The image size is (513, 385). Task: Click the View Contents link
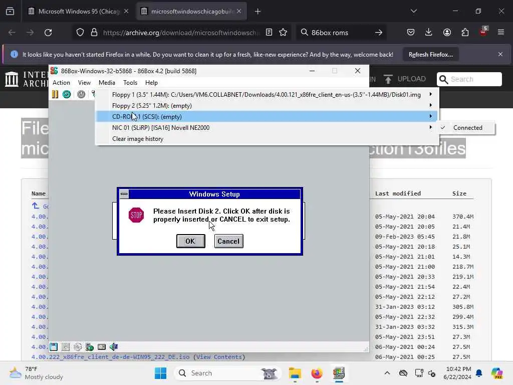[x=219, y=357]
